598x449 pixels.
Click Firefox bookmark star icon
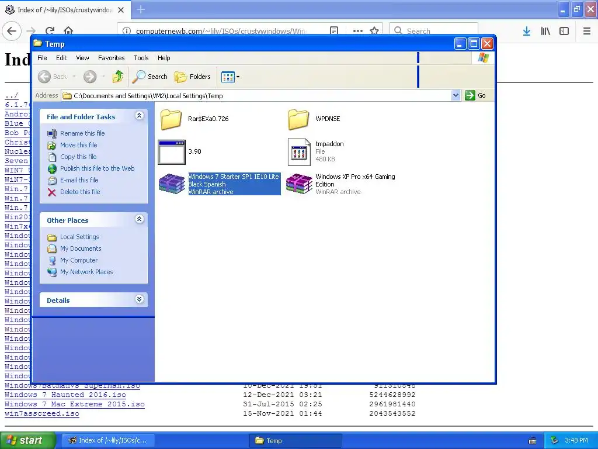374,31
